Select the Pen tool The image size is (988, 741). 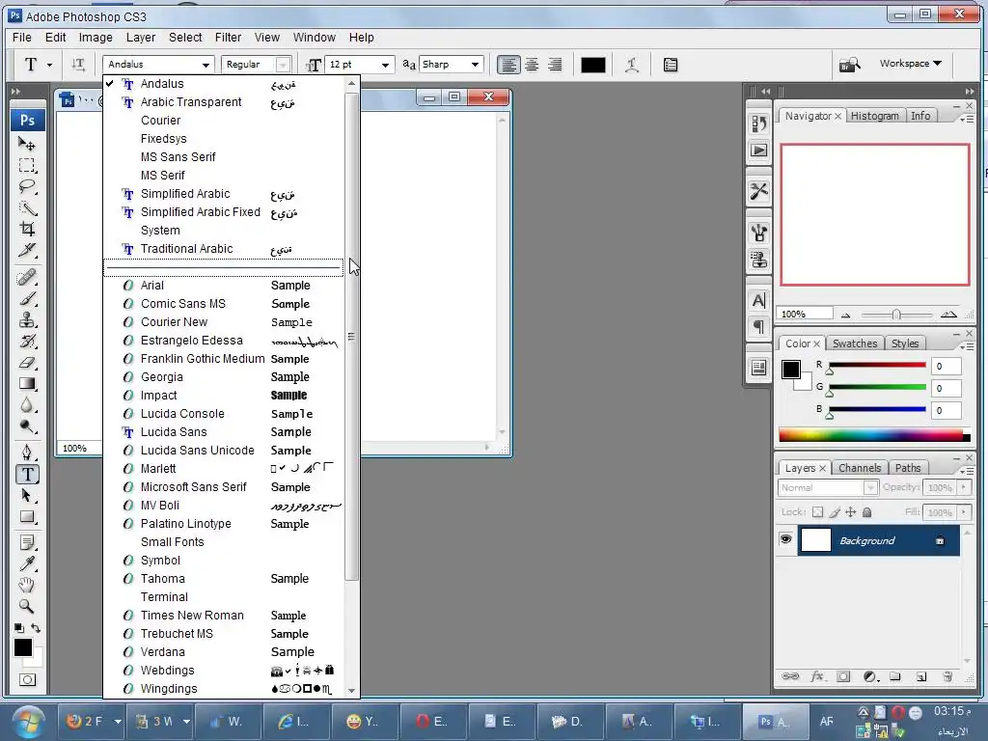point(26,453)
